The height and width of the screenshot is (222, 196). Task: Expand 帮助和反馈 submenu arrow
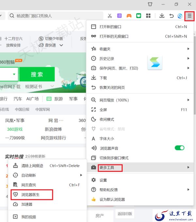188,190
